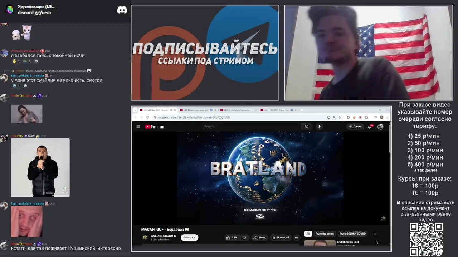Click the Discord logo icon
The height and width of the screenshot is (257, 458).
(122, 10)
